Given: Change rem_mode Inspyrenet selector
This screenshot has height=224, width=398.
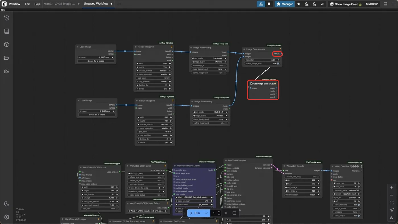Looking at the screenshot, I should click(x=209, y=58).
